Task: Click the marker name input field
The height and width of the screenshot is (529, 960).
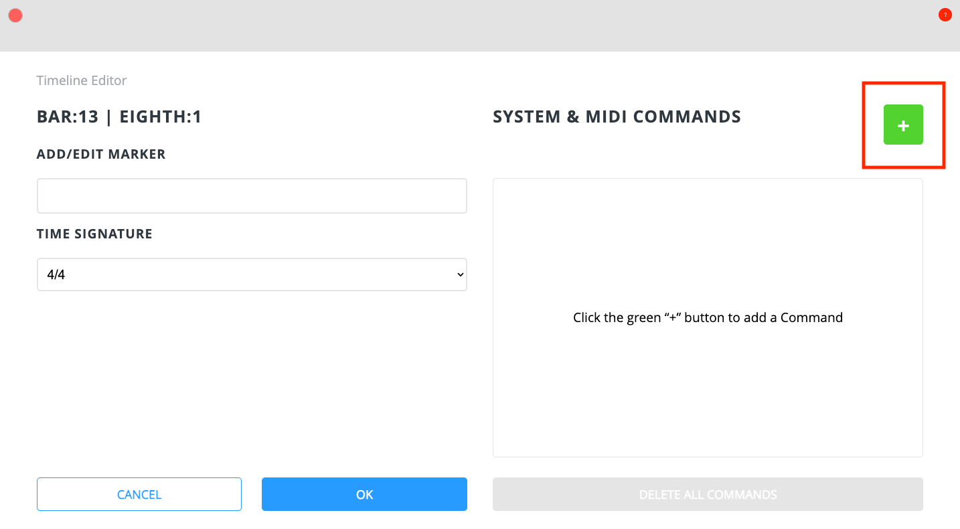Action: click(x=252, y=196)
